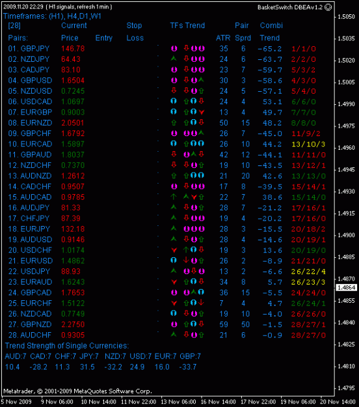
Task: Click the GBP strength value -33.7
Action: [188, 367]
